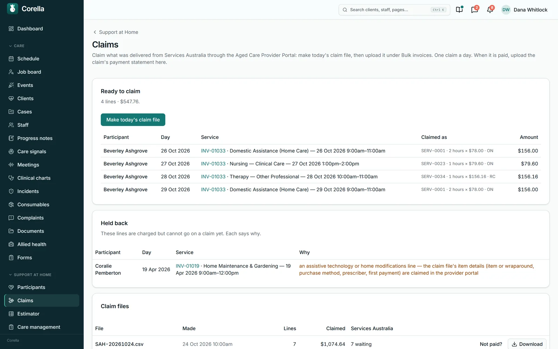
Task: Click Make today's claim file
Action: pos(133,120)
